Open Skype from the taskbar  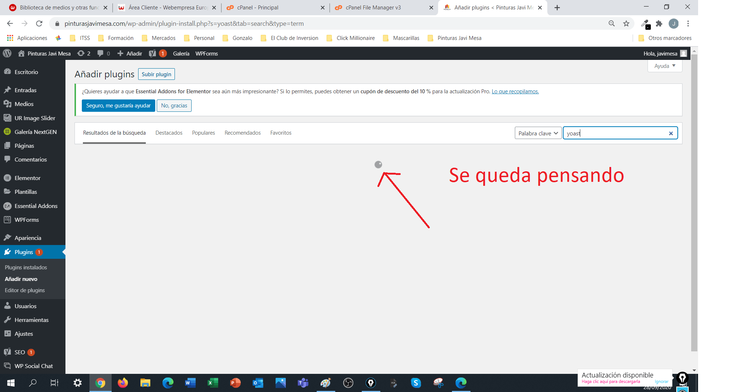coord(416,383)
